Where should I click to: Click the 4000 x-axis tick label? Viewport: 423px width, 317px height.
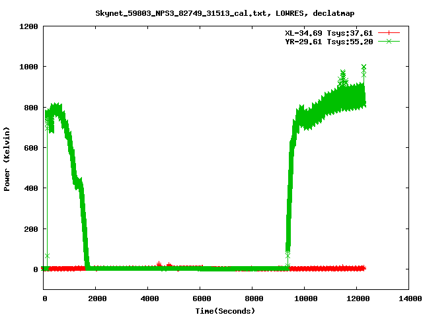tap(149, 299)
